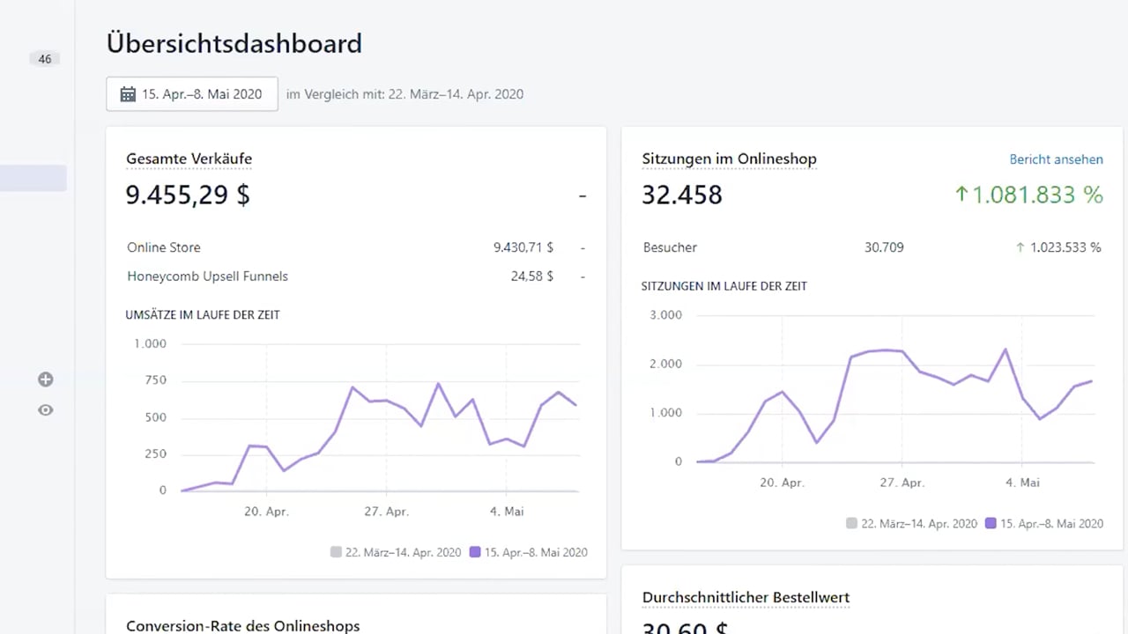The image size is (1128, 634).
Task: Click the Sitzungen im Onlineshop heading
Action: [729, 159]
